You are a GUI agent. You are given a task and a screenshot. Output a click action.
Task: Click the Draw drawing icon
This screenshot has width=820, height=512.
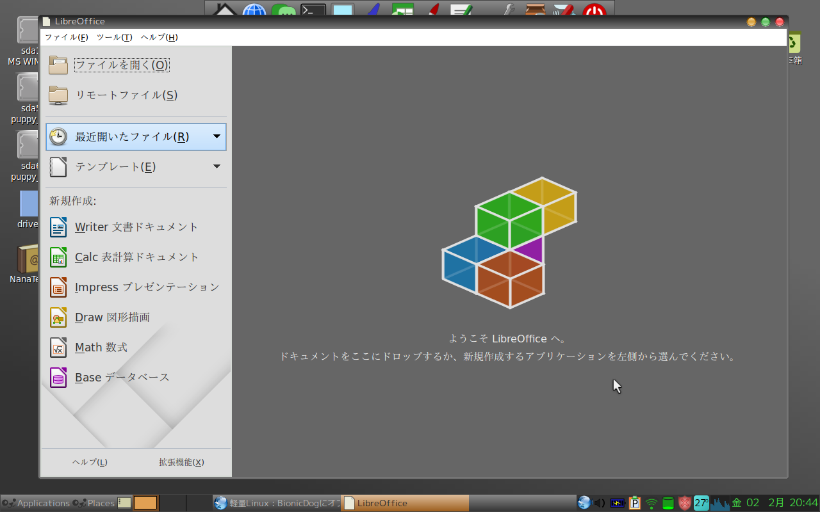coord(58,317)
